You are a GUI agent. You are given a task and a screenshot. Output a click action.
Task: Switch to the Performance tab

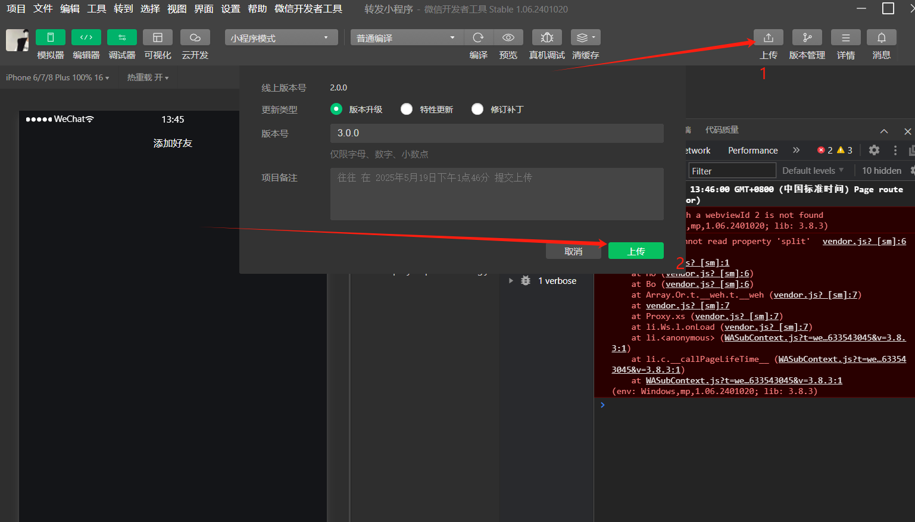pos(752,151)
